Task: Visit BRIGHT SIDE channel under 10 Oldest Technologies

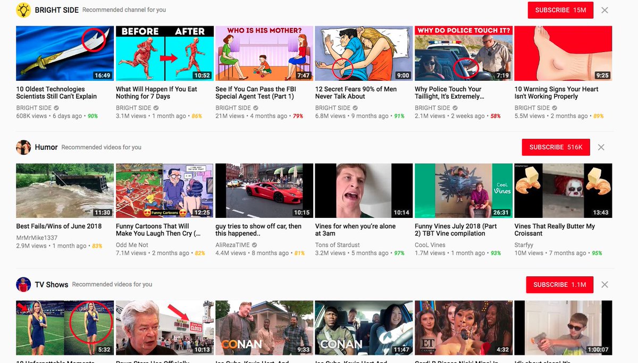Action: coord(34,108)
